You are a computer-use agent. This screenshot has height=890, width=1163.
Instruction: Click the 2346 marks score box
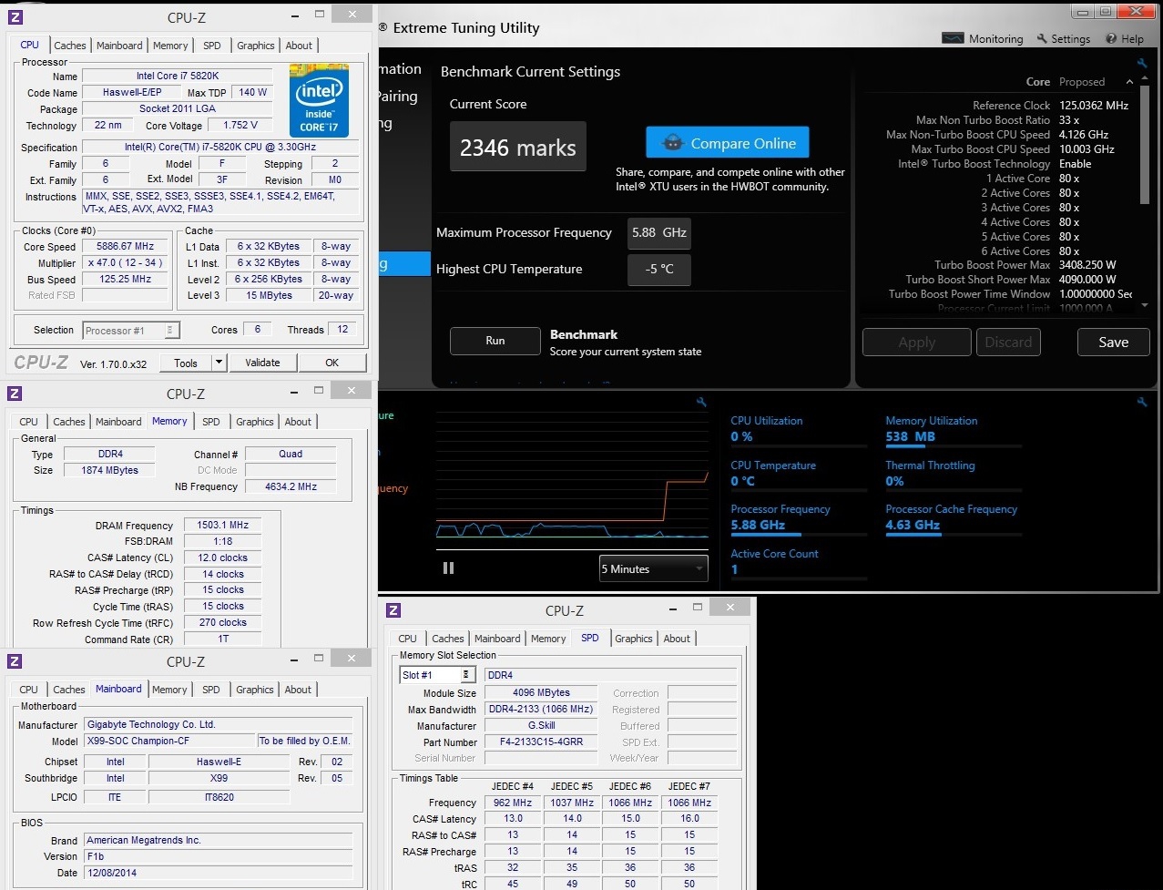[518, 147]
